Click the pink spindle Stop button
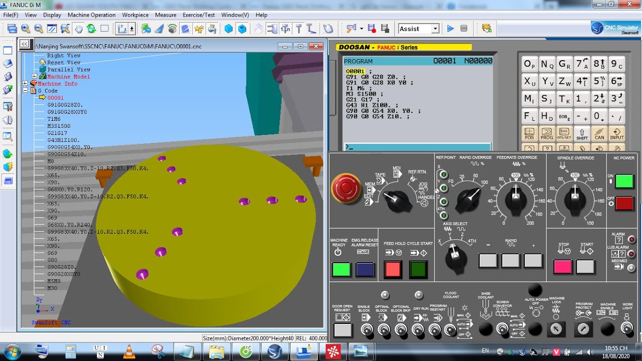 click(x=563, y=266)
